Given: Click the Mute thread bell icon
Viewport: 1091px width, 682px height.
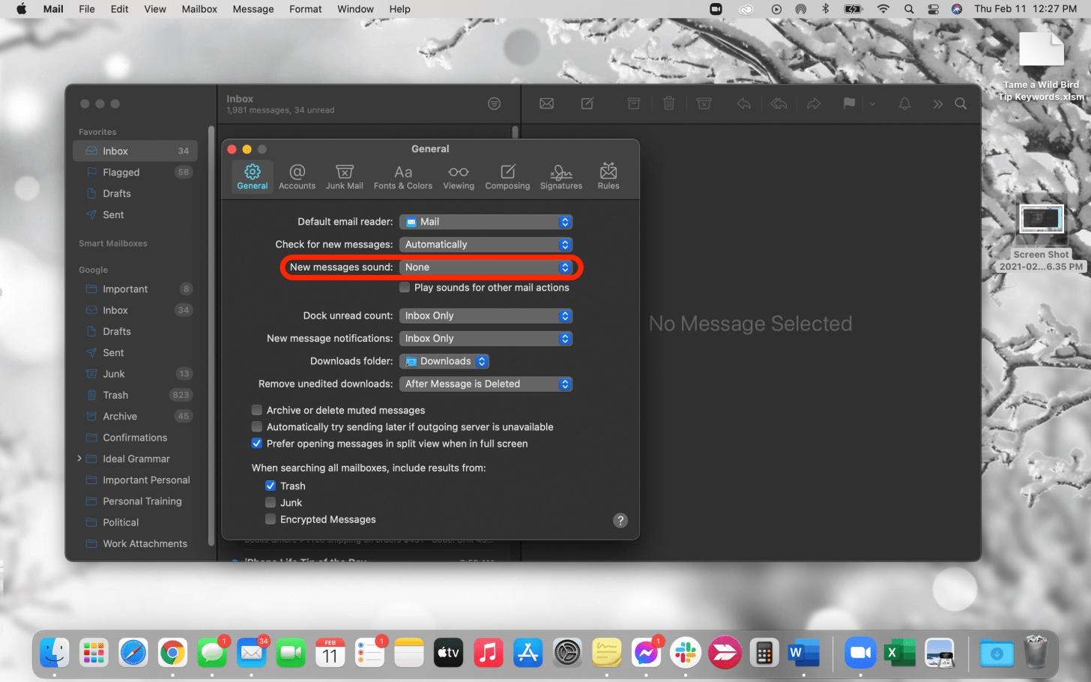Looking at the screenshot, I should point(904,103).
